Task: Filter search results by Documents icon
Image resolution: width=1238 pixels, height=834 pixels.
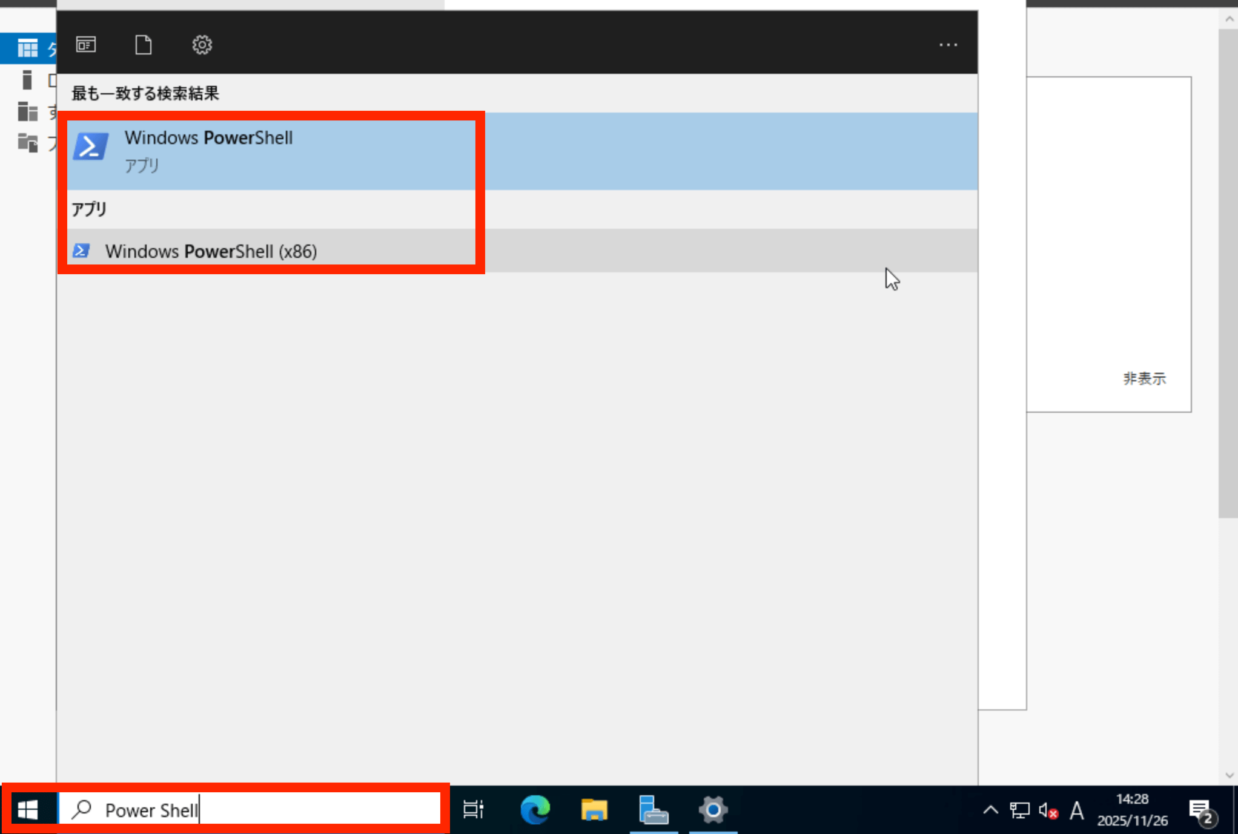Action: point(144,45)
